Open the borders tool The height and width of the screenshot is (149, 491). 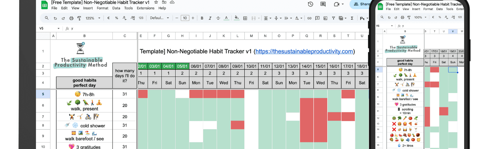(x=245, y=18)
